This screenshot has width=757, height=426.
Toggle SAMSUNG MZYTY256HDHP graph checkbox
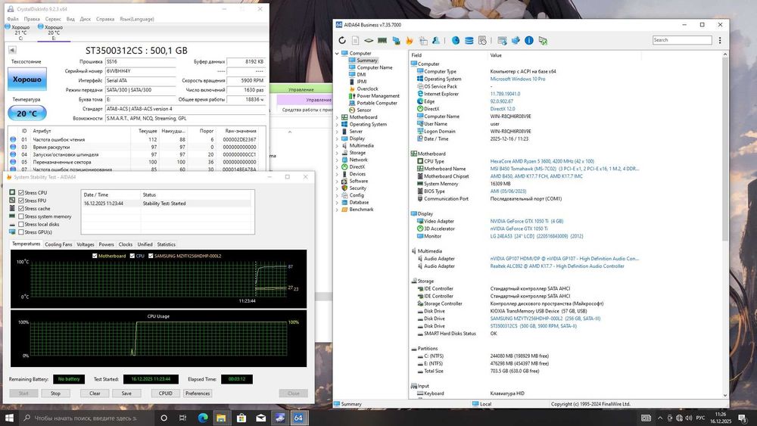coord(151,256)
